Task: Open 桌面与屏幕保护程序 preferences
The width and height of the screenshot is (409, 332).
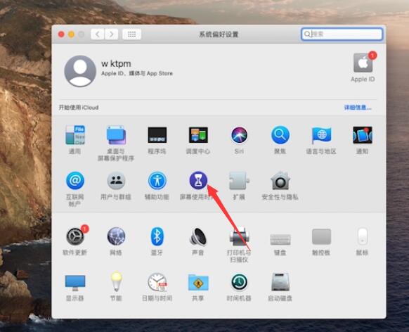Action: tap(116, 135)
